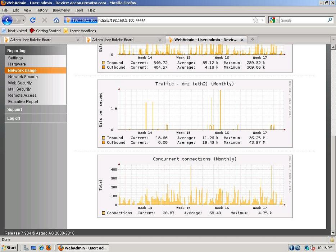Click in the URL address field

(173, 20)
